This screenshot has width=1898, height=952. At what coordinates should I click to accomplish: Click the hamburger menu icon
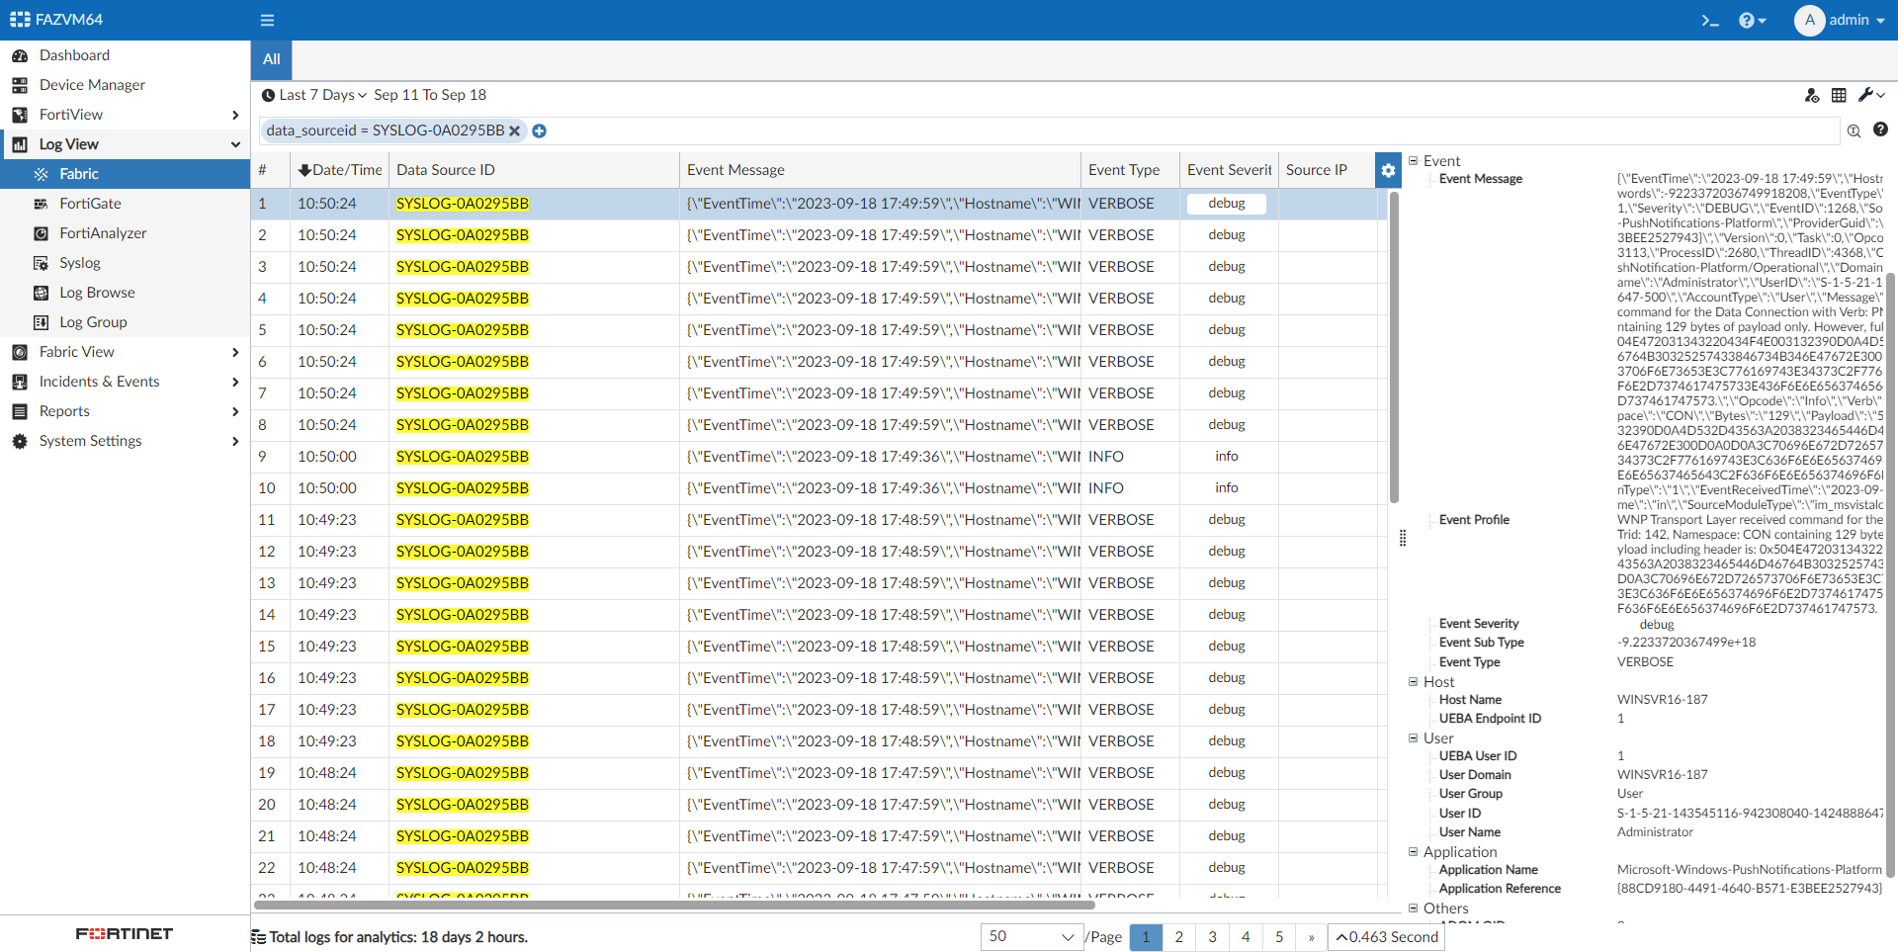click(x=267, y=20)
